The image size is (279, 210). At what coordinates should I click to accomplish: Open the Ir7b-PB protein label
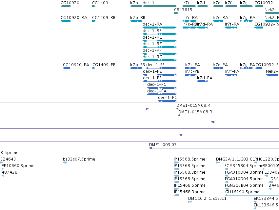point(137,65)
